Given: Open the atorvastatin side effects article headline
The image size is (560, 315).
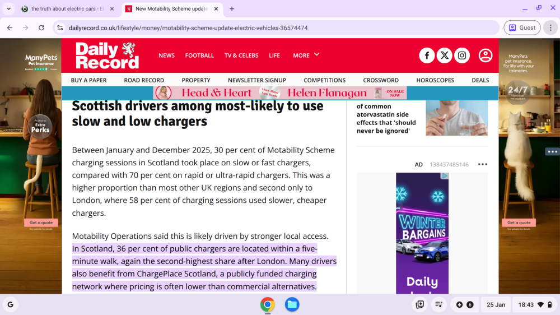Looking at the screenshot, I should 386,118.
